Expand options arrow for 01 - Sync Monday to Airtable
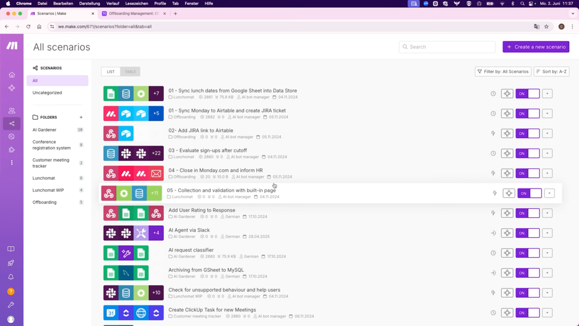 [x=547, y=113]
